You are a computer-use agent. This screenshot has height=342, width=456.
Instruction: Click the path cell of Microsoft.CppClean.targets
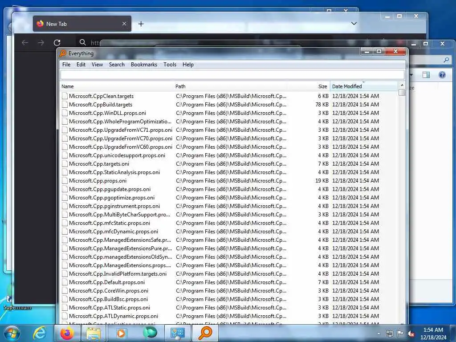point(231,96)
